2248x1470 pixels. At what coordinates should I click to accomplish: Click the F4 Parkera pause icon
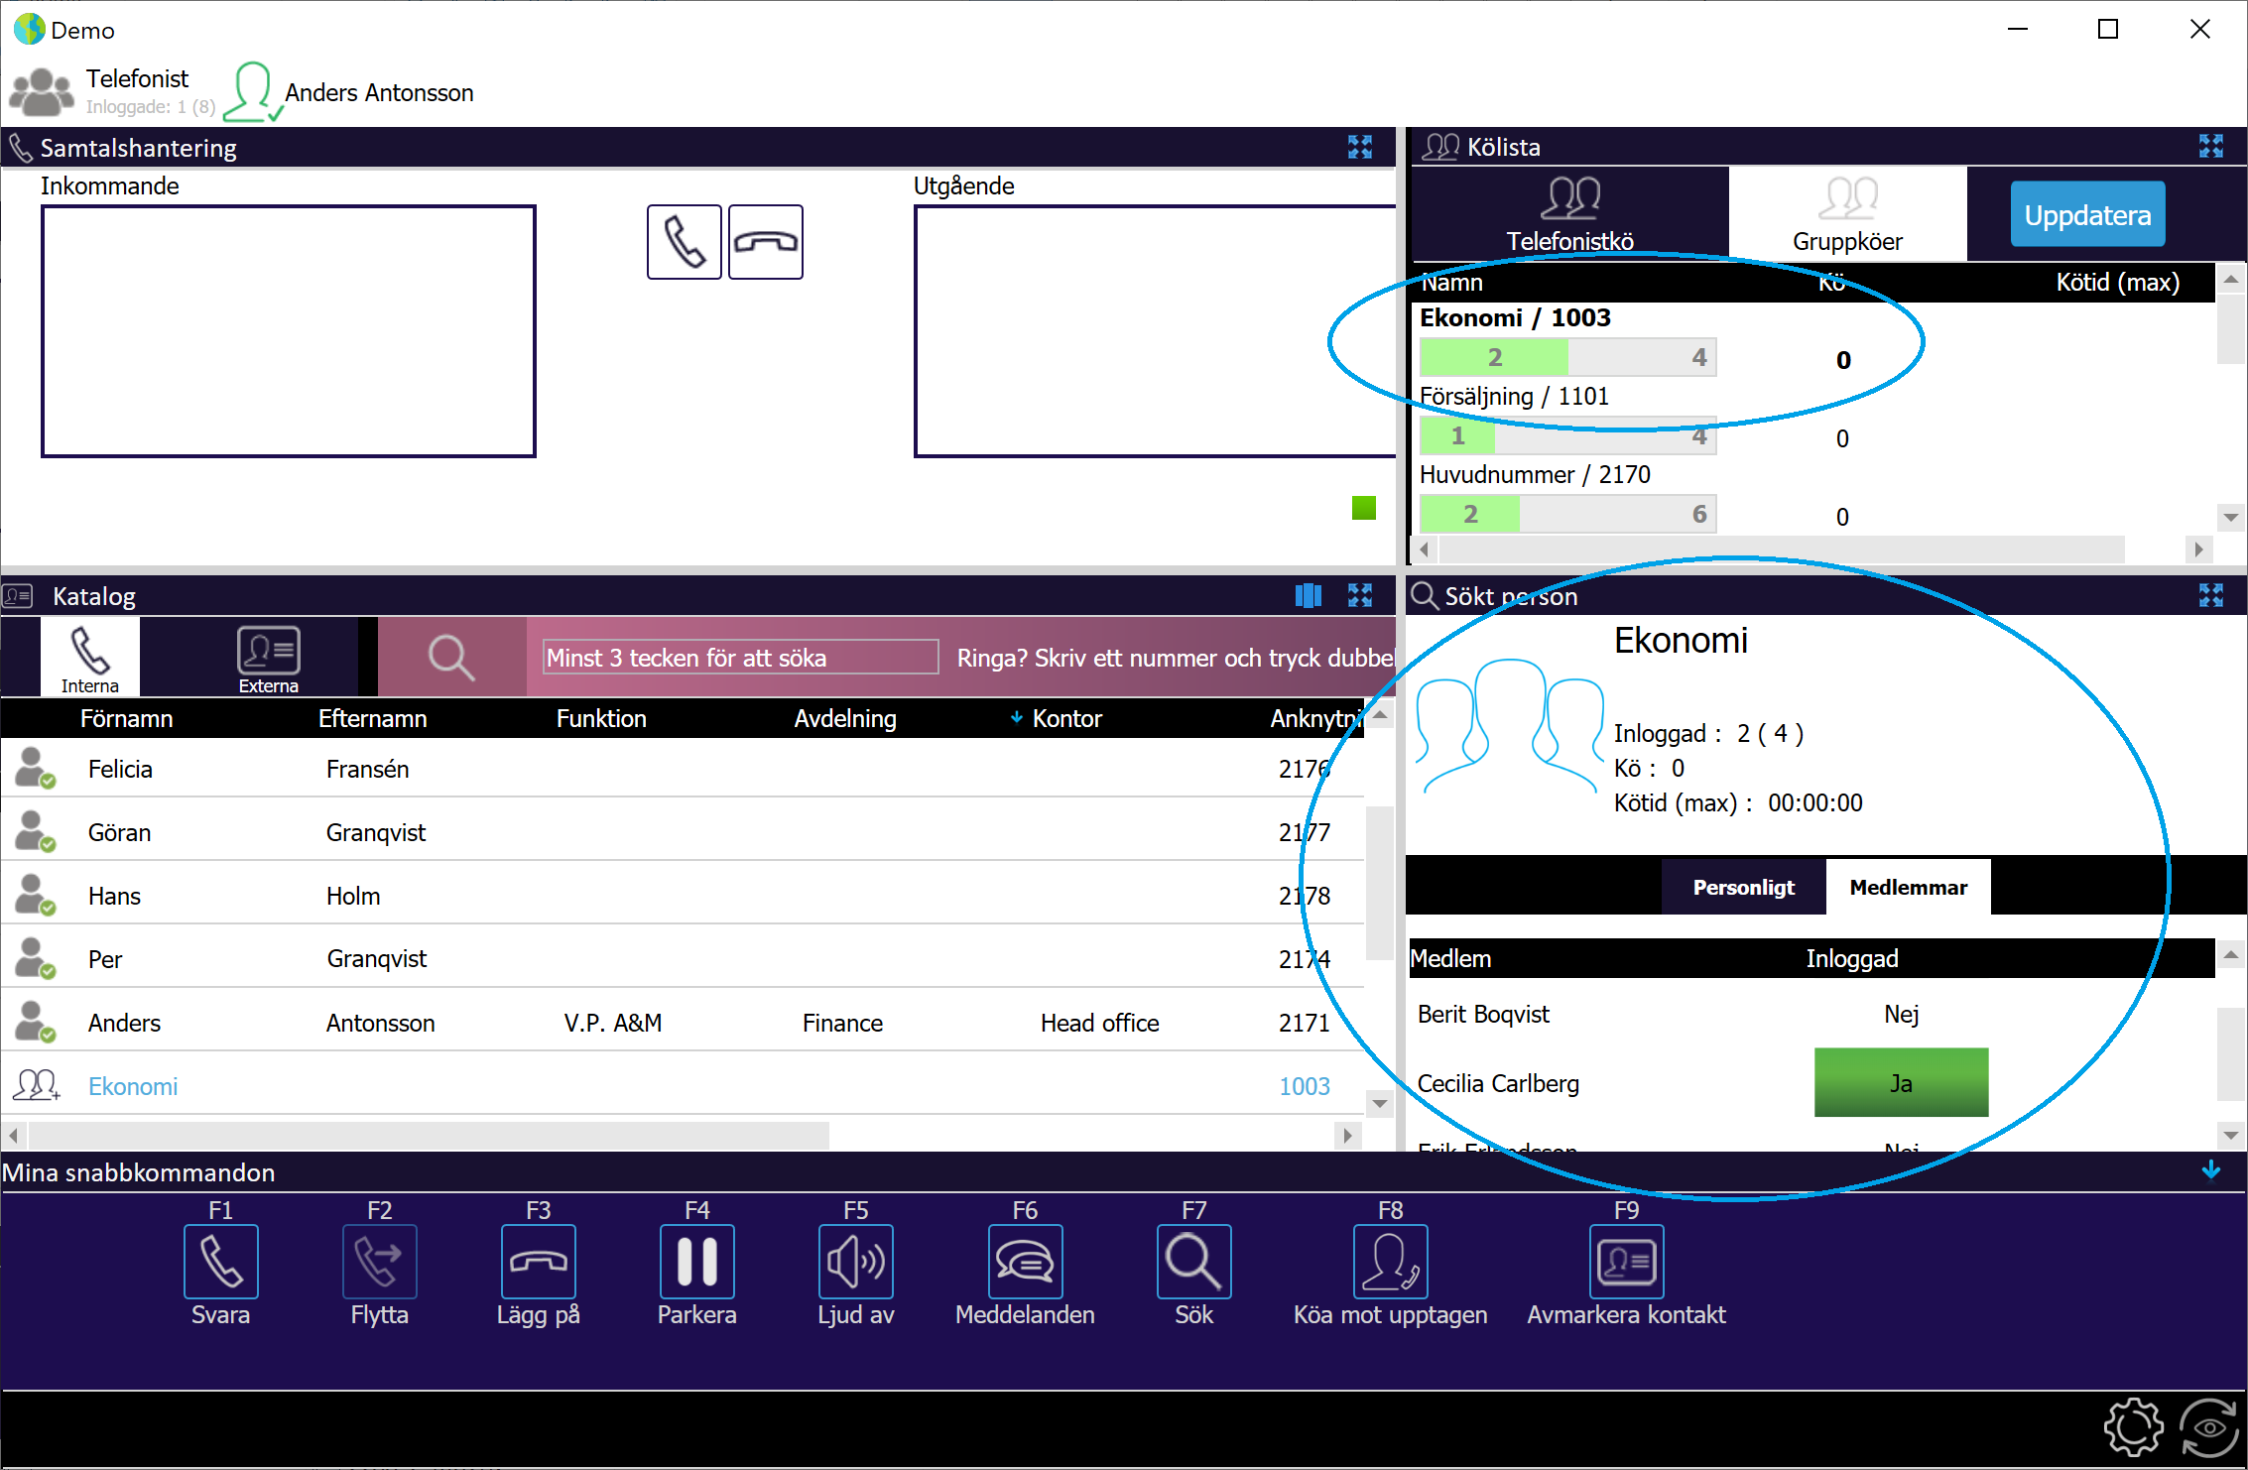click(697, 1262)
